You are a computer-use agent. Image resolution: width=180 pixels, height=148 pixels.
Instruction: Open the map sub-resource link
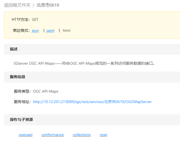(x=103, y=135)
